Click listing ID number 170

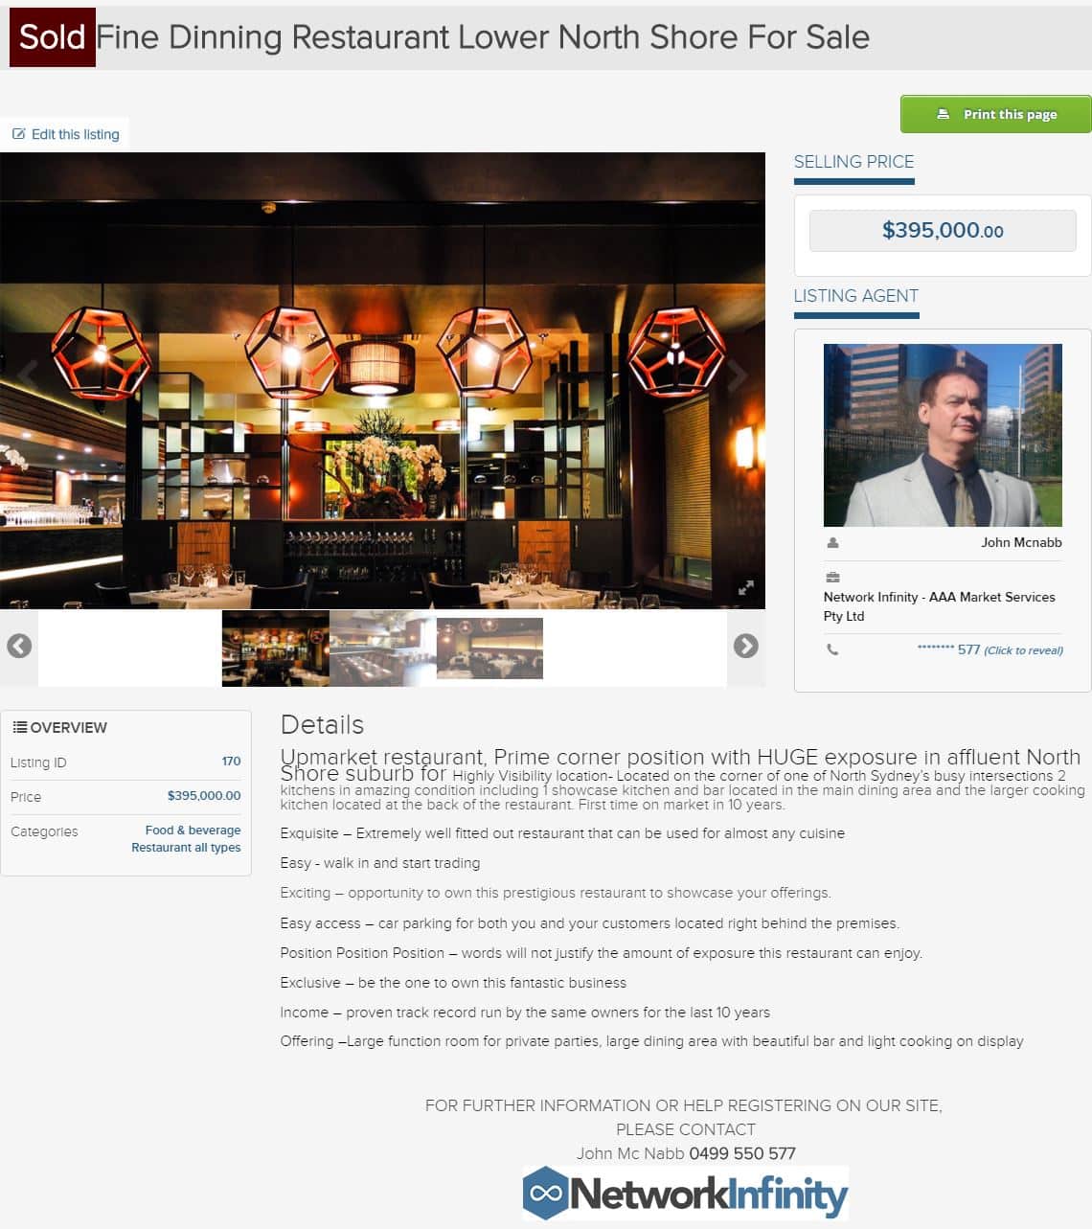231,762
